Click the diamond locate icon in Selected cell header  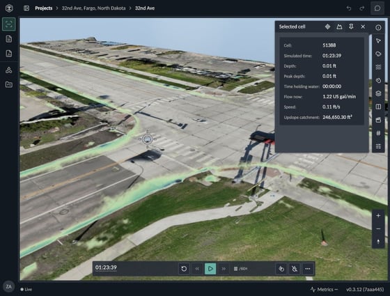327,26
